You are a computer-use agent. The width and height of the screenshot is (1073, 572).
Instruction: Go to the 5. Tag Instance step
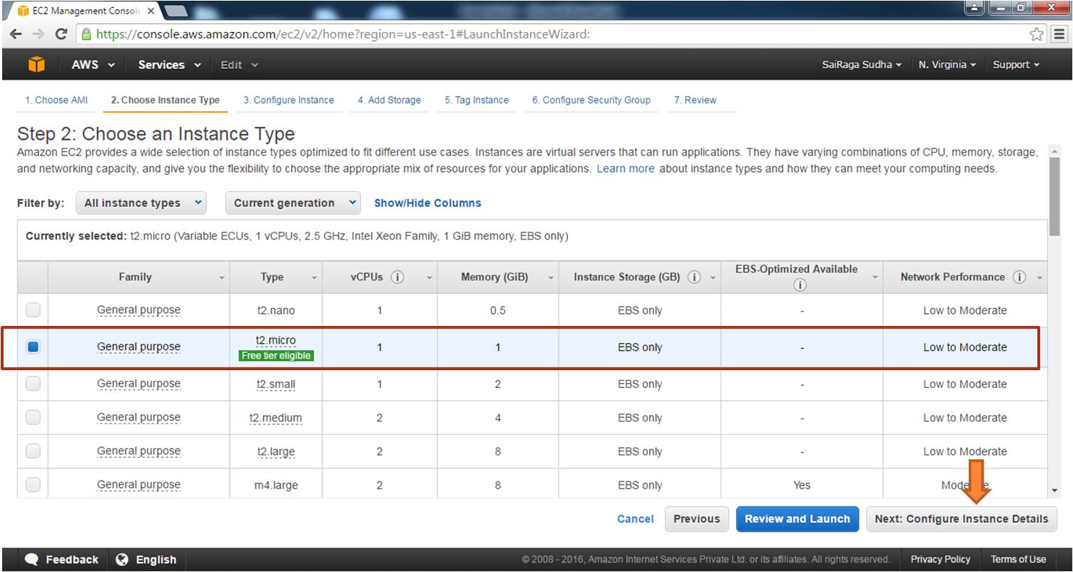pos(477,100)
